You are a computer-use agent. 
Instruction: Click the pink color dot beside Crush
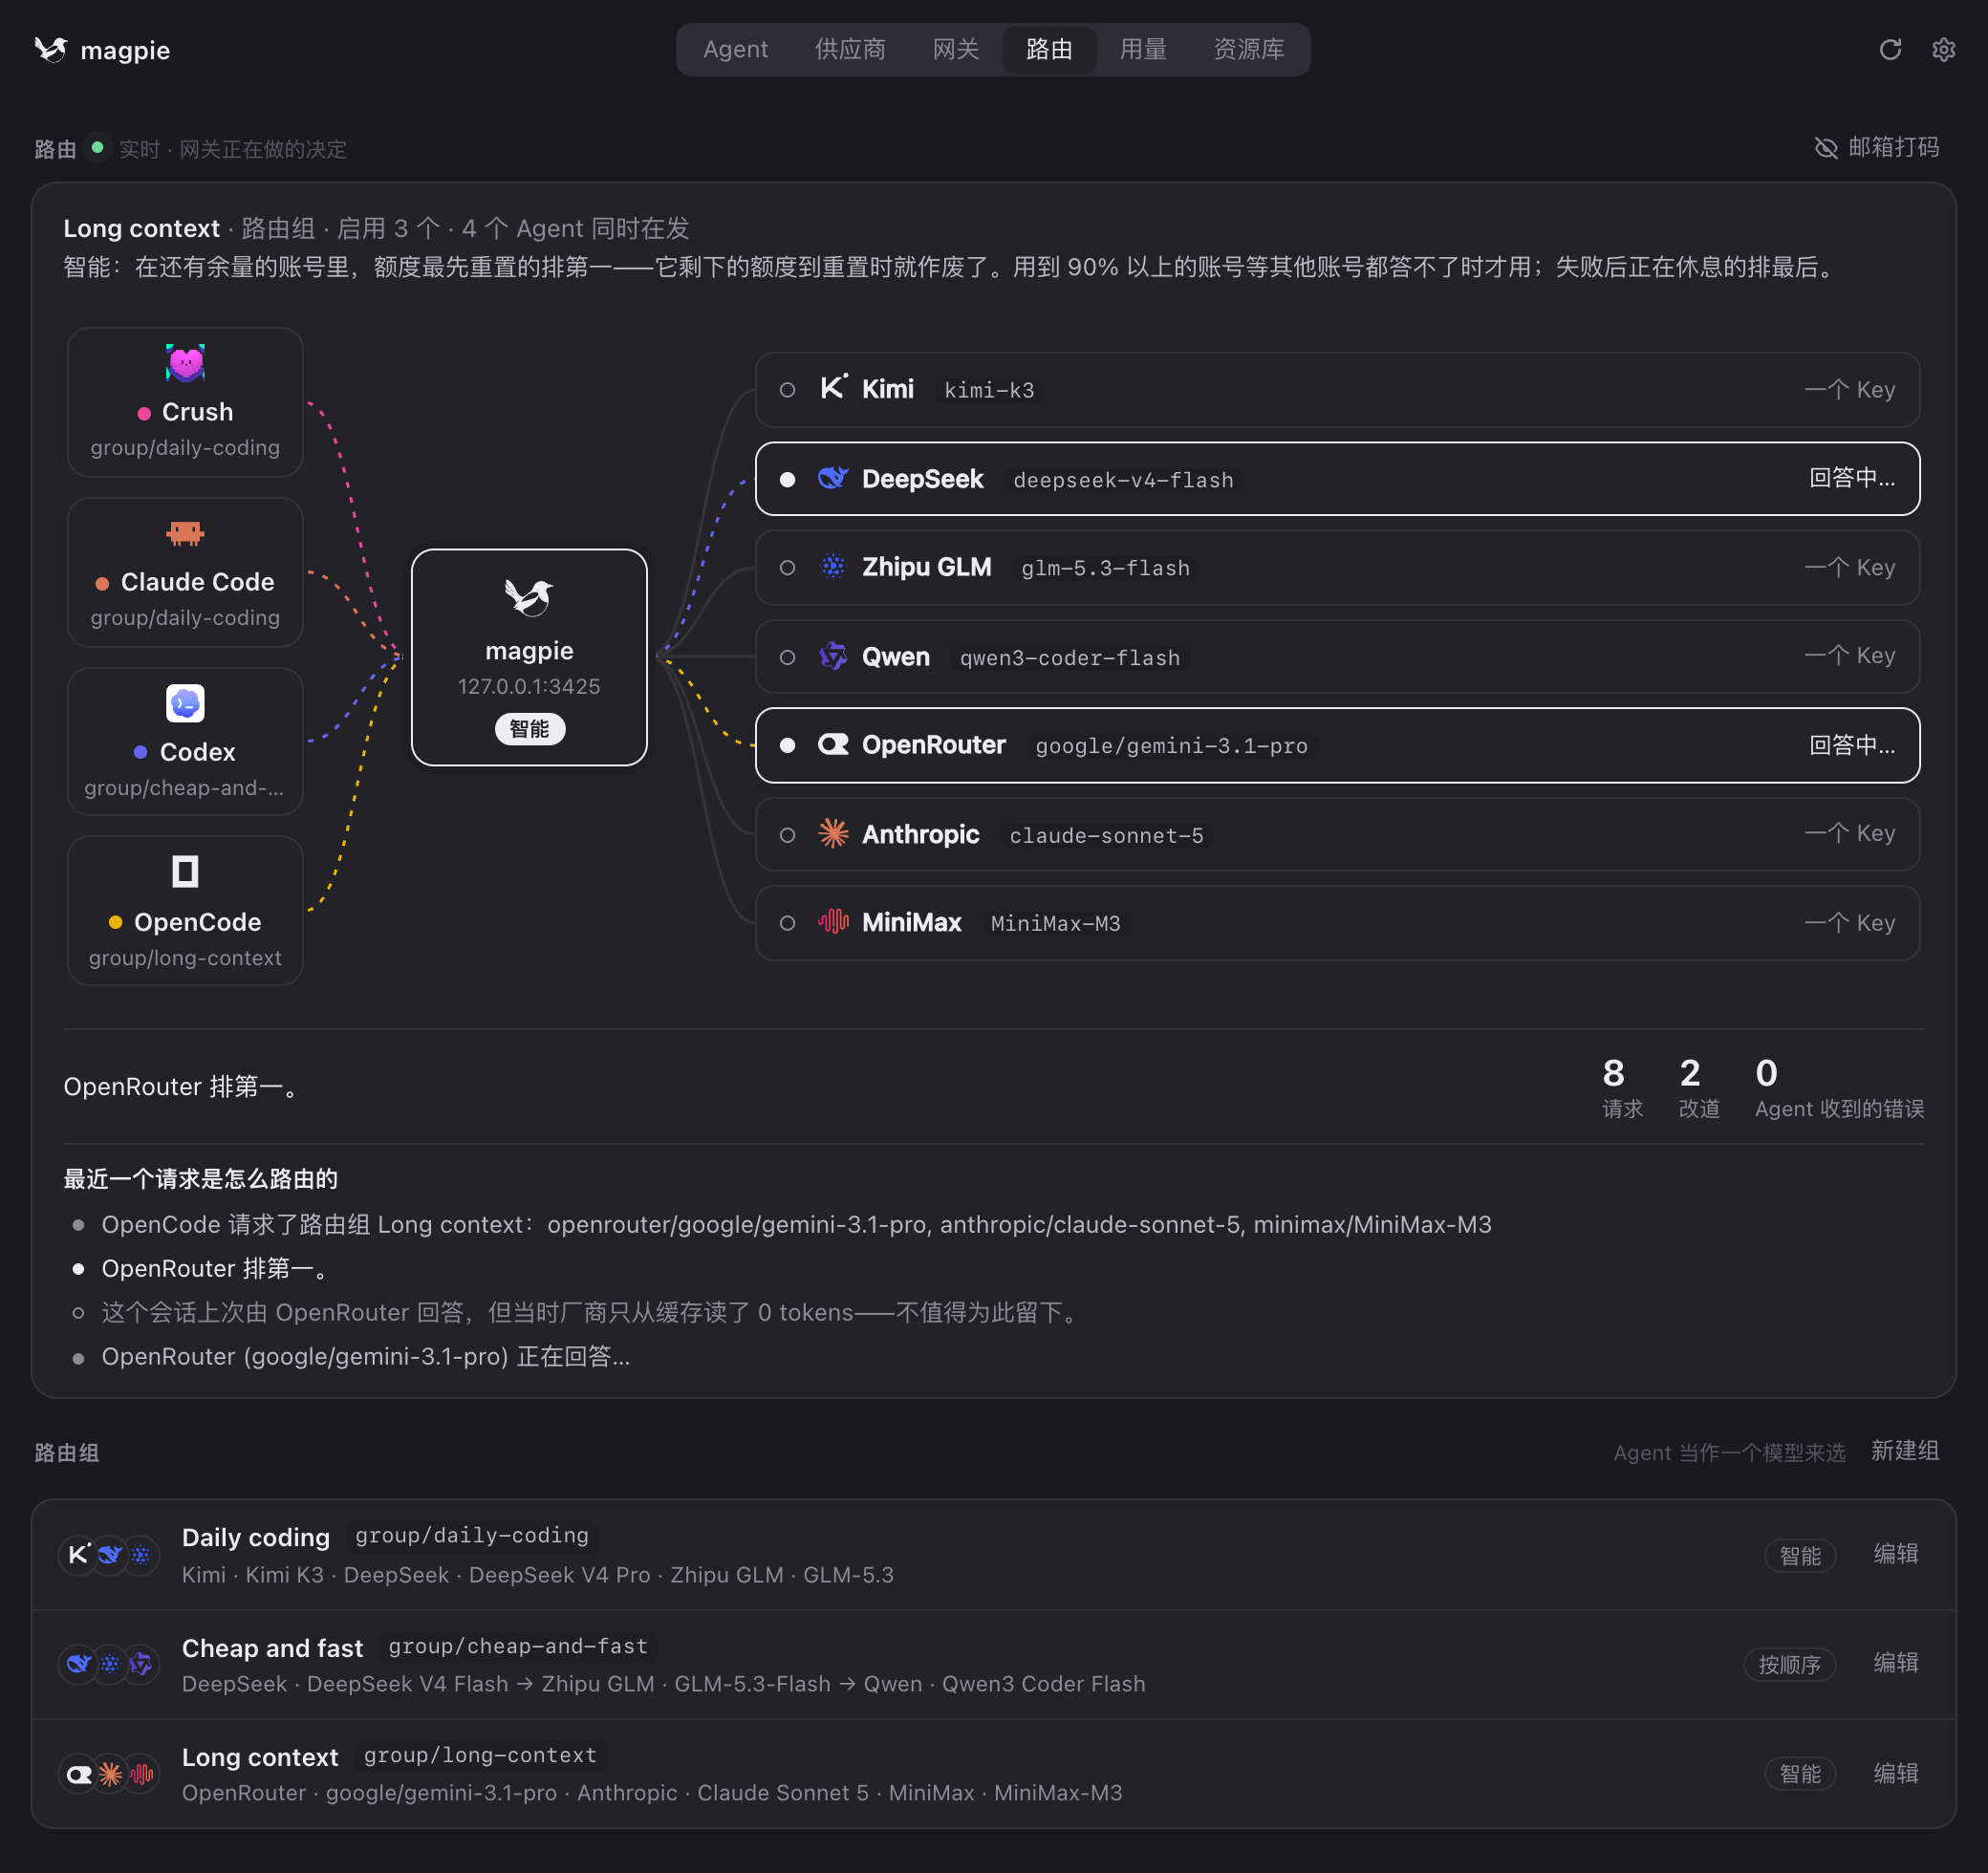[144, 413]
